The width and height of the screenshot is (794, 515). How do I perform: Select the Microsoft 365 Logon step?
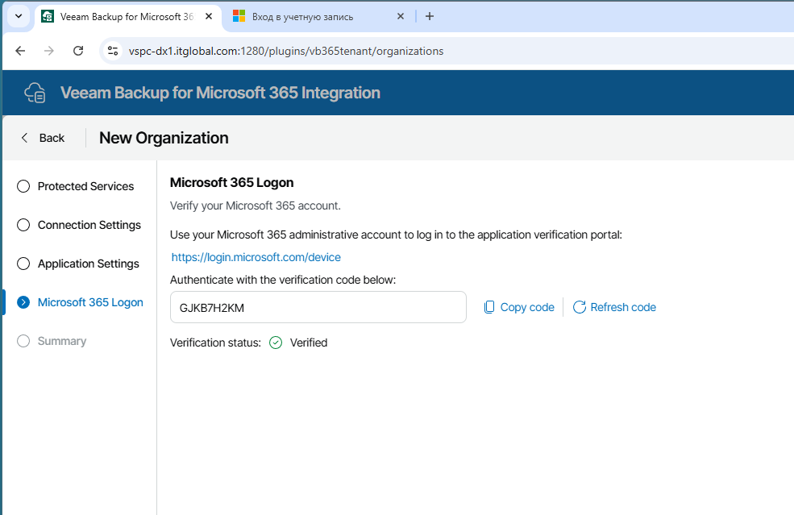click(x=80, y=302)
